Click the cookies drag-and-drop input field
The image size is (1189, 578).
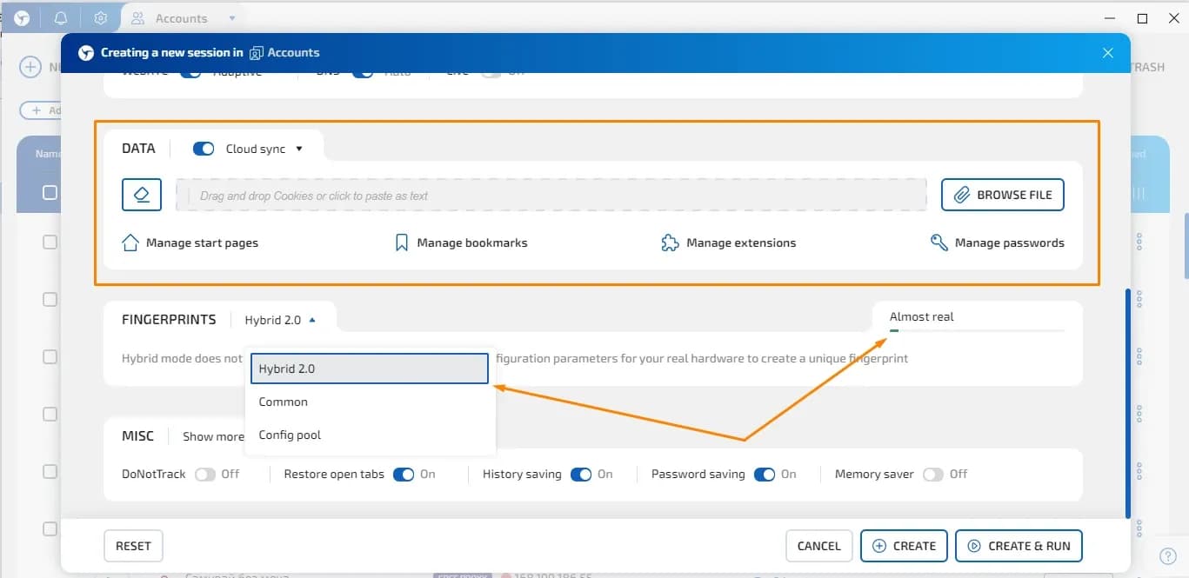(551, 194)
